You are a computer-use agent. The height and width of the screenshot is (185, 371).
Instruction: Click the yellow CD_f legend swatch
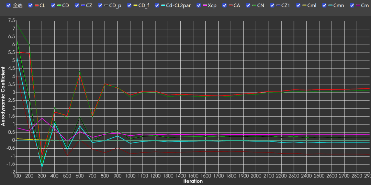click(136, 5)
